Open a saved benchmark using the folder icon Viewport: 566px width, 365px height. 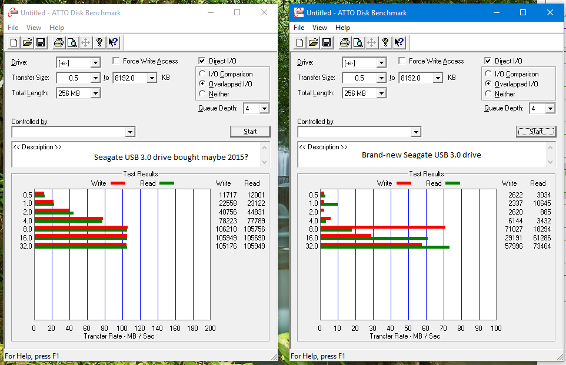tap(27, 42)
